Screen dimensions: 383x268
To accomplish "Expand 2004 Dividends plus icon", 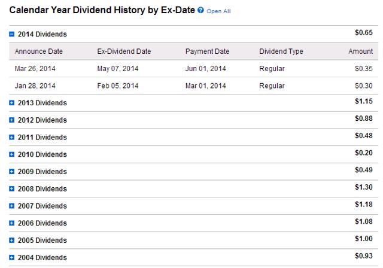I will coord(12,257).
